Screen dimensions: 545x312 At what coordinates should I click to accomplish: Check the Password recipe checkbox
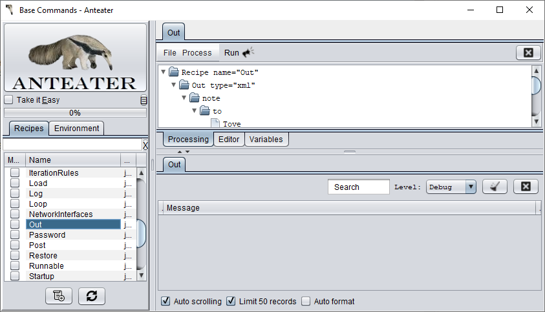(x=15, y=234)
